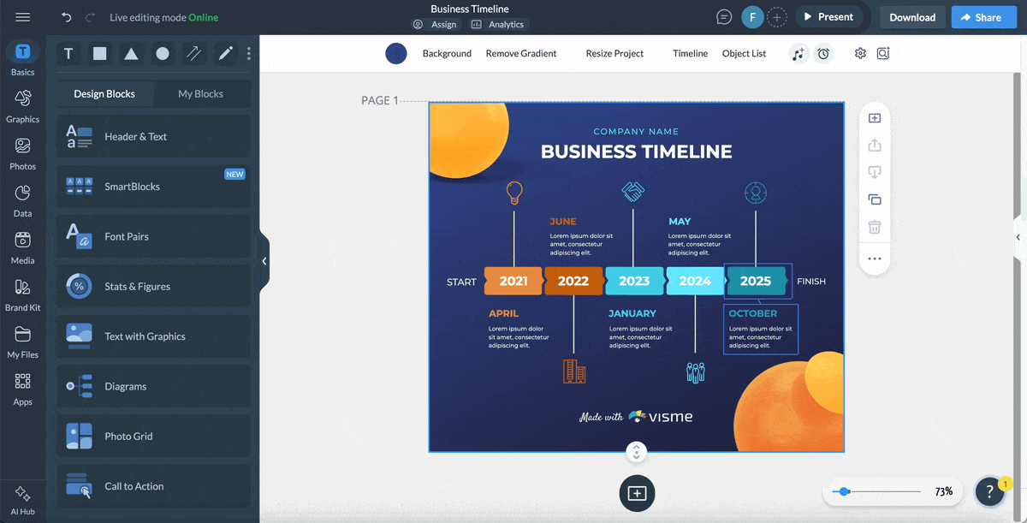Screen dimensions: 1027x523
Task: Undo the last action
Action: (x=67, y=17)
